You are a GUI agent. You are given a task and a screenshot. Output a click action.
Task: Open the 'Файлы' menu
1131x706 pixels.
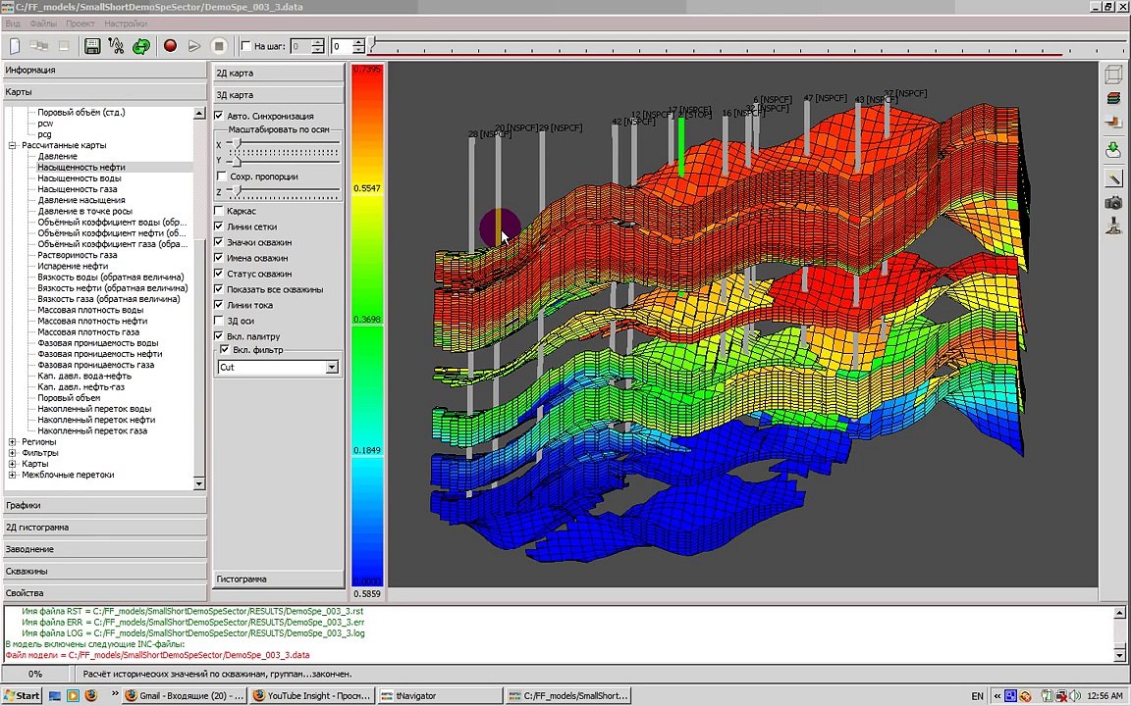pos(42,24)
